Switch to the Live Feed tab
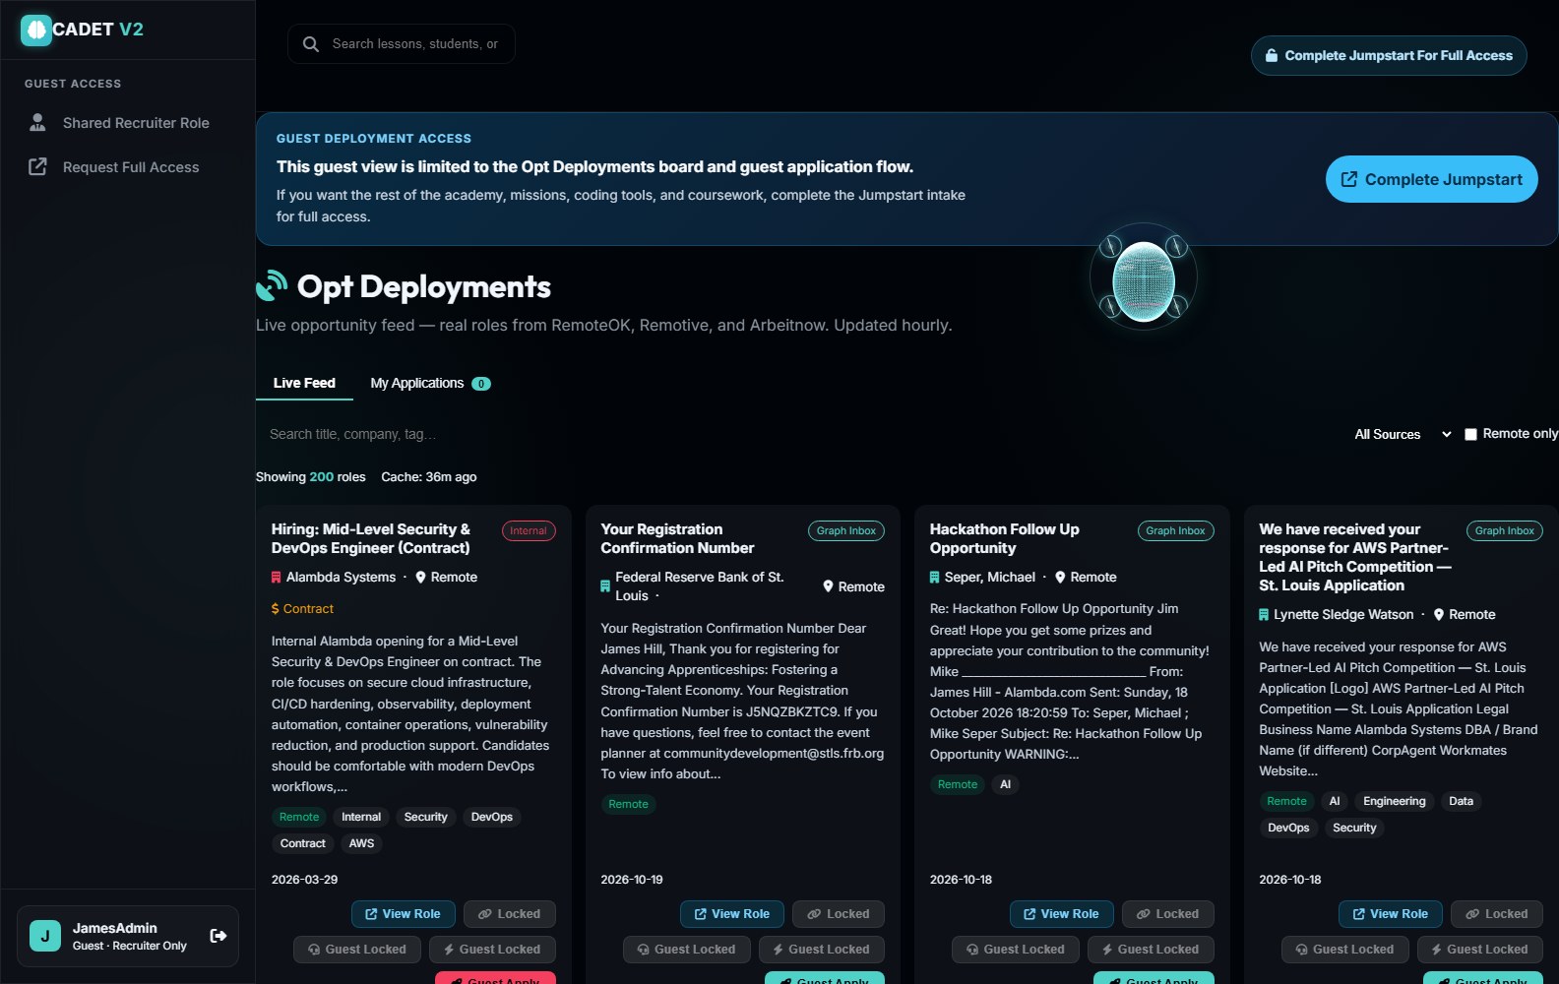 (x=304, y=383)
